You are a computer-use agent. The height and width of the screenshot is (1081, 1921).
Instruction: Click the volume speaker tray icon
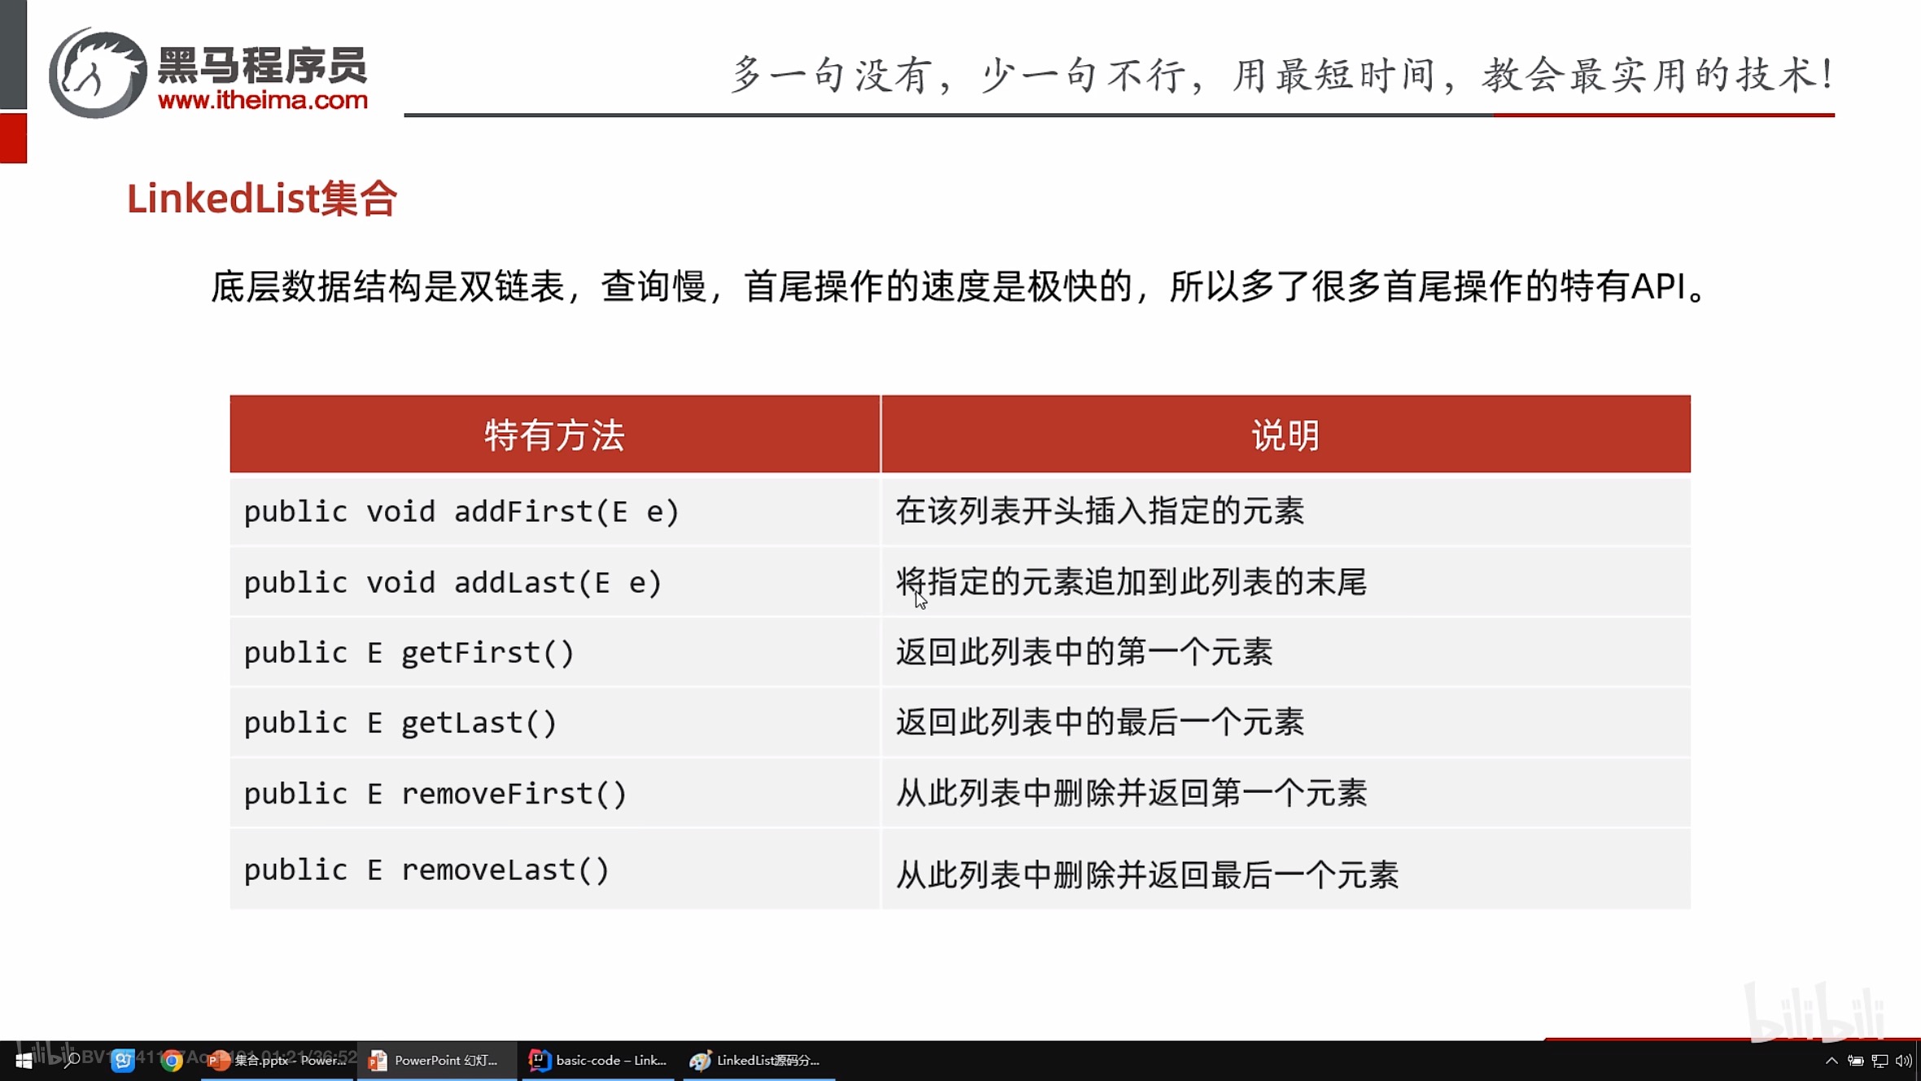point(1903,1061)
